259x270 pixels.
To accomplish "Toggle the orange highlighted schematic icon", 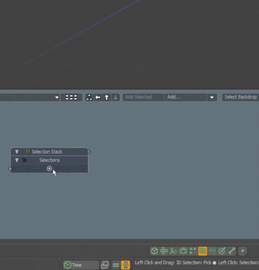I will 202,251.
